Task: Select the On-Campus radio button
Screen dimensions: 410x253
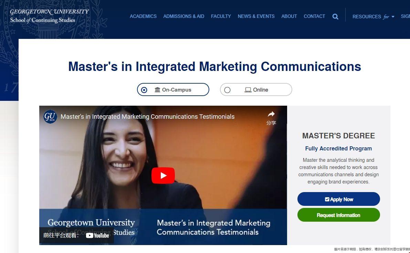Action: (x=144, y=90)
